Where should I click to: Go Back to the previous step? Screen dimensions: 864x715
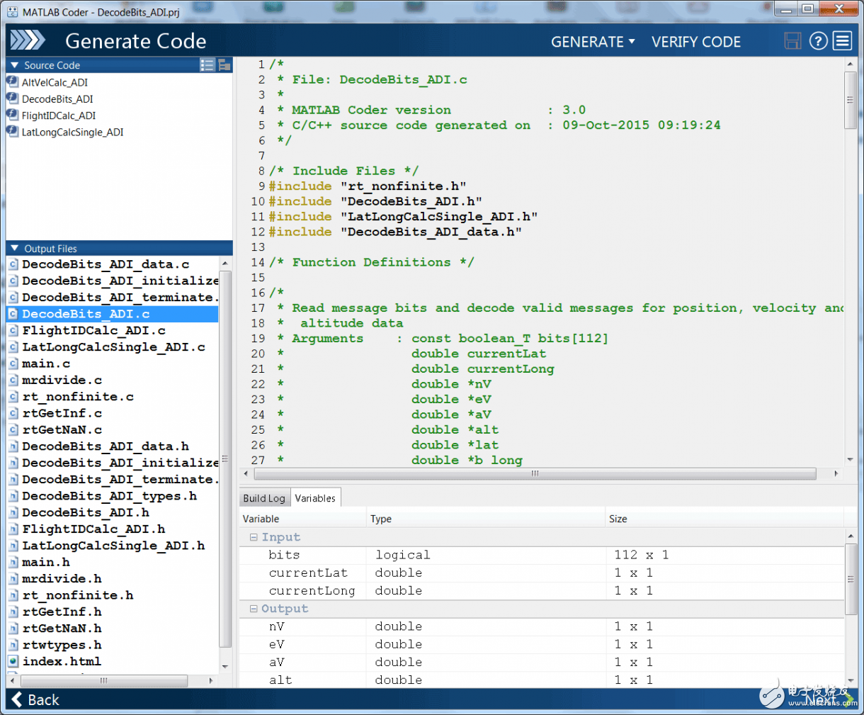click(35, 699)
